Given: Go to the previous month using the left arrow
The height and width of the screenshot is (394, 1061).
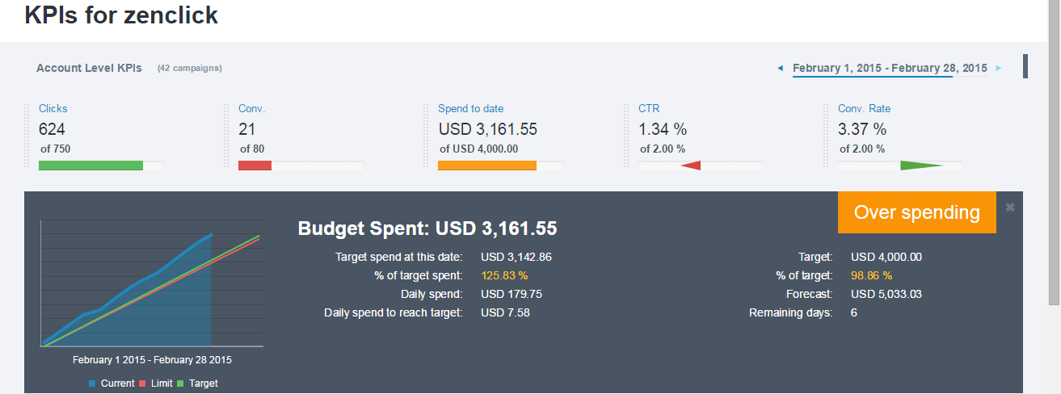Looking at the screenshot, I should 780,69.
